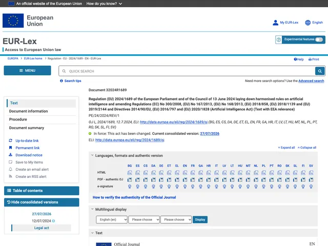
Task: Click the Up-to-date link refresh icon
Action: point(10,140)
